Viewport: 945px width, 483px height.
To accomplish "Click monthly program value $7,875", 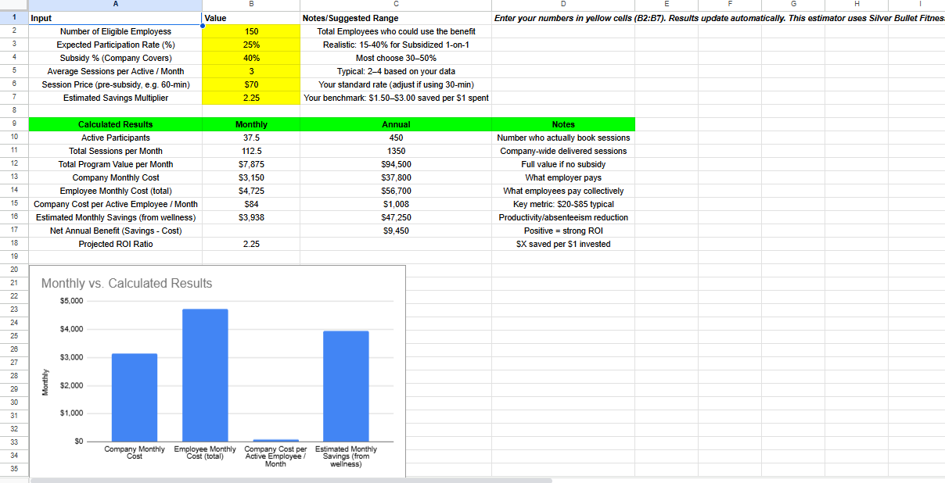I will 251,164.
